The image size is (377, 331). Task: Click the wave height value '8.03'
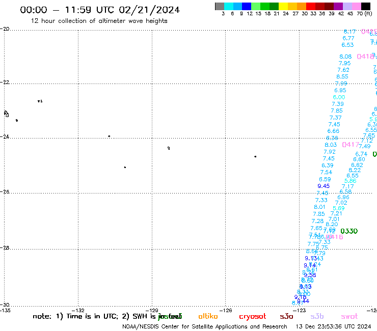[331, 145]
